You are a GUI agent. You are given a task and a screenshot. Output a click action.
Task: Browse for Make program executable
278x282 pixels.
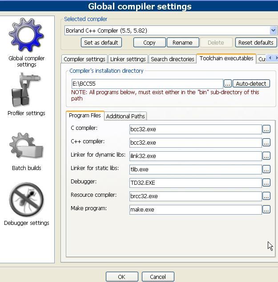(266, 209)
